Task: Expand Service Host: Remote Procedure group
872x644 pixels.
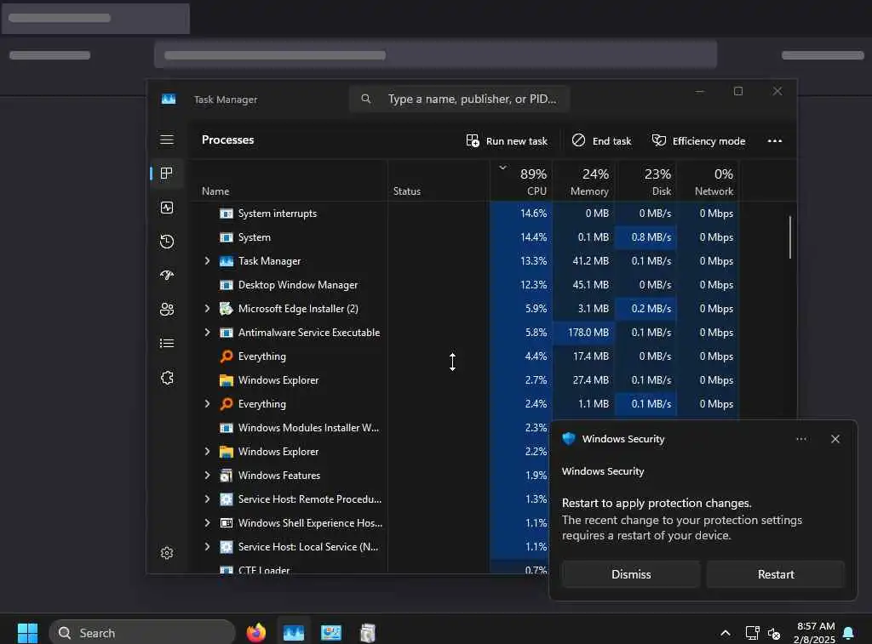Action: [x=208, y=499]
